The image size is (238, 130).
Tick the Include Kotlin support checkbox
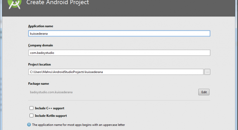pos(31,116)
